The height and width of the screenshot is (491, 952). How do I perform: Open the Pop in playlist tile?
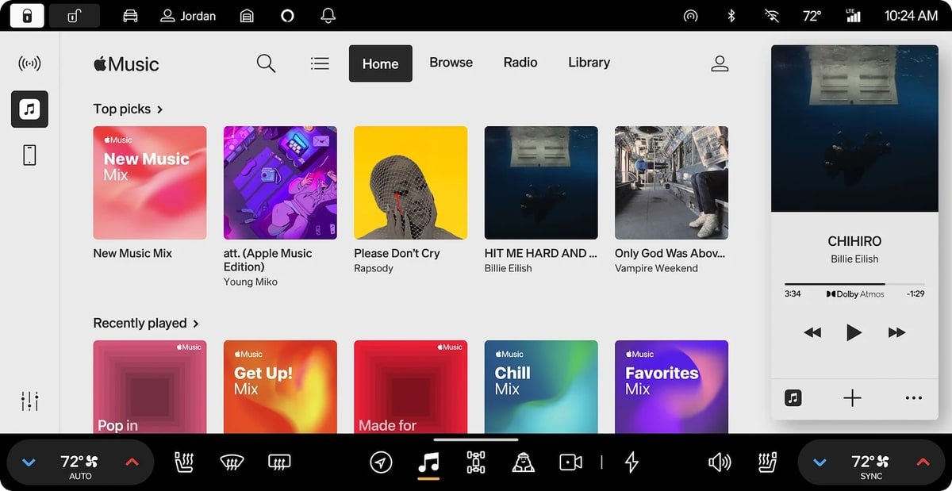[x=150, y=386]
